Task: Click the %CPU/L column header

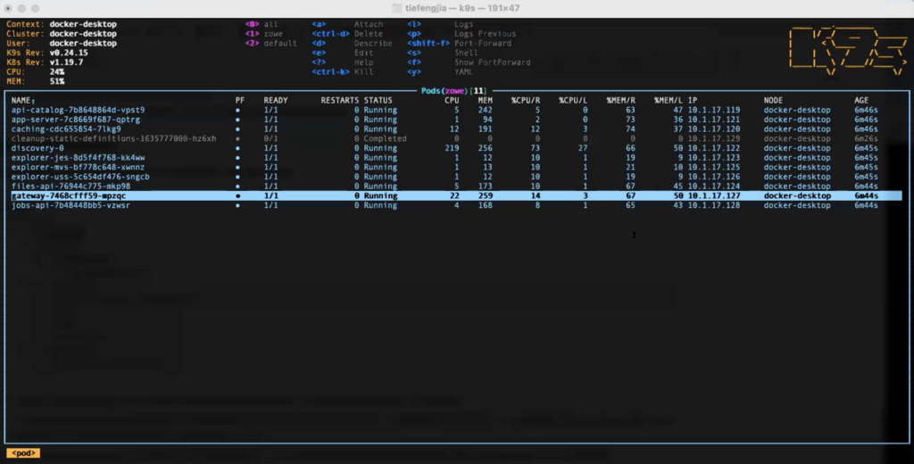Action: (573, 100)
